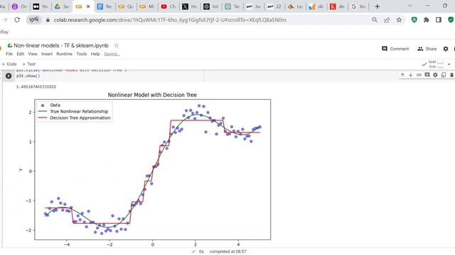Move cell up arrow icon
455x255 pixels.
[x=402, y=75]
